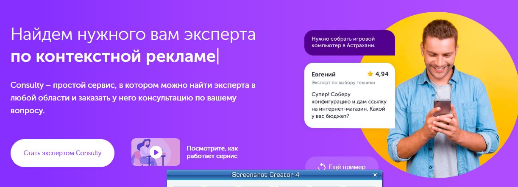Click the 'Consulty – простой сервис' description paragraph
This screenshot has width=518, height=187.
tap(133, 98)
